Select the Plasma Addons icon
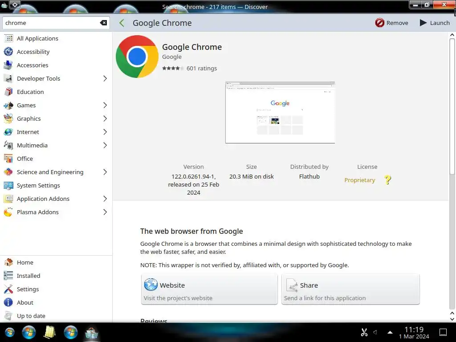 8,212
